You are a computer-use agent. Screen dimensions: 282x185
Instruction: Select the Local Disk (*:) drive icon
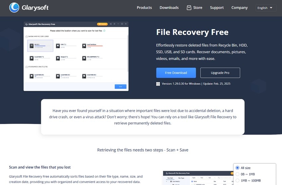pos(32,58)
